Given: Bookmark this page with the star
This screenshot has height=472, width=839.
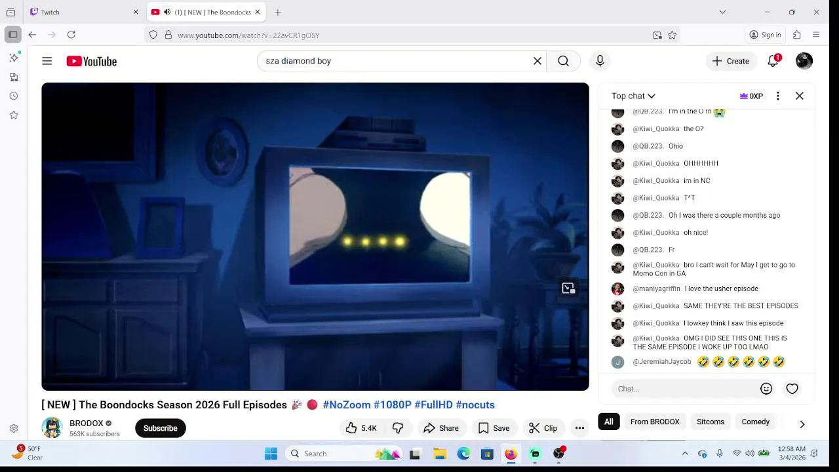Looking at the screenshot, I should 672,35.
